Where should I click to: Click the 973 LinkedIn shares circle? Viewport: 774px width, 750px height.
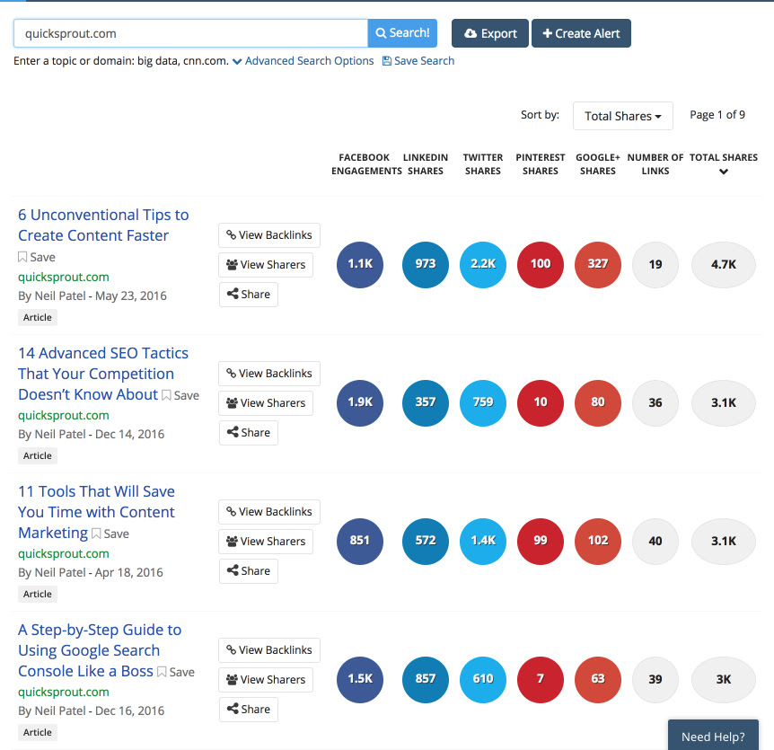point(426,265)
